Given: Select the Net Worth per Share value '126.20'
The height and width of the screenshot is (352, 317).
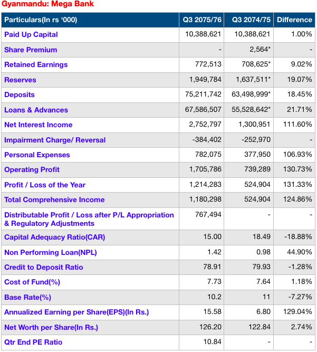Looking at the screenshot, I should tap(210, 327).
